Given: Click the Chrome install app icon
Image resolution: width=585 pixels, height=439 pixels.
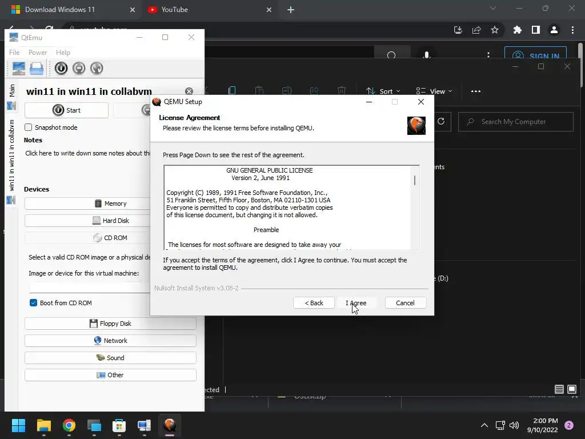Looking at the screenshot, I should pos(458,30).
